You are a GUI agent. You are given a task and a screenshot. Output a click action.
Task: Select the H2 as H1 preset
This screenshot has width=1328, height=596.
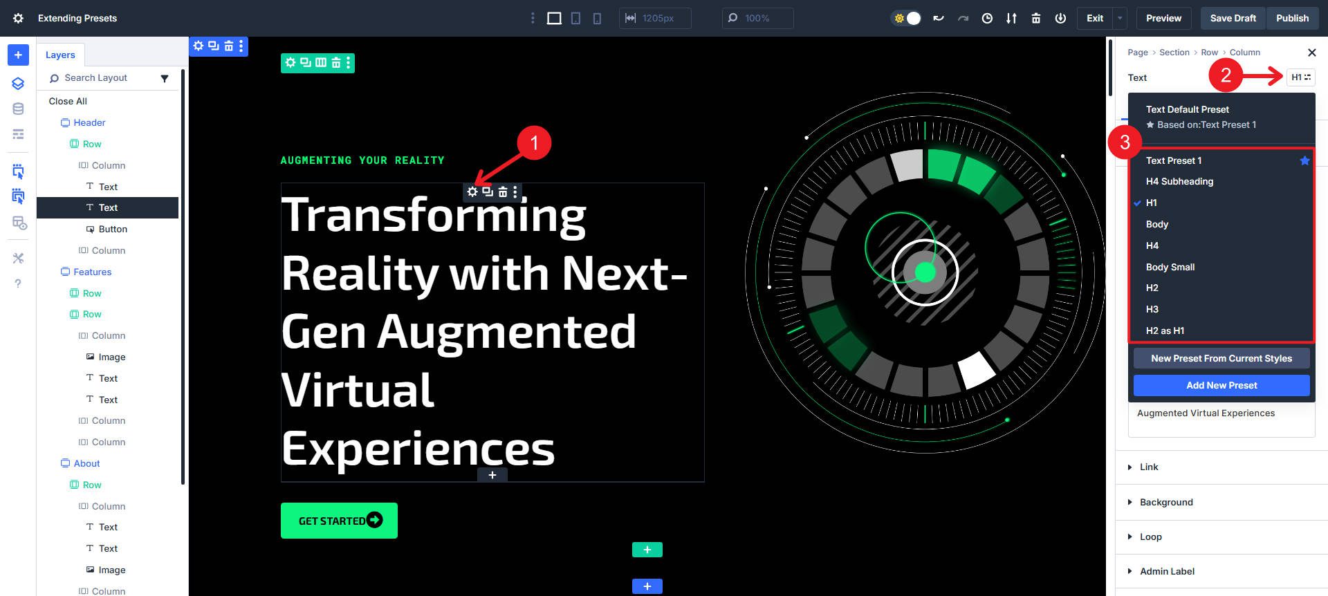[1165, 330]
